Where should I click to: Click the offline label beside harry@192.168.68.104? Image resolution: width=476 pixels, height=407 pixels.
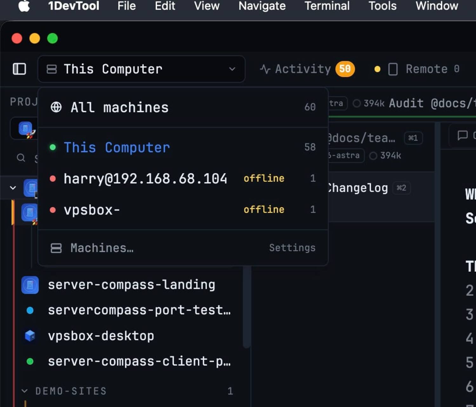pyautogui.click(x=264, y=179)
